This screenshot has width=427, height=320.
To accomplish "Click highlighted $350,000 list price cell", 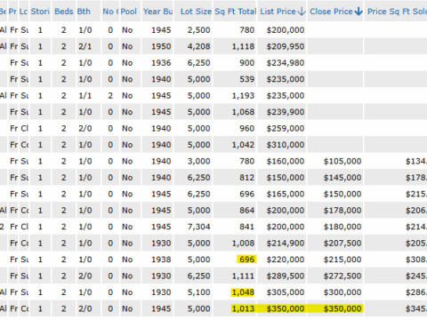I will click(282, 308).
